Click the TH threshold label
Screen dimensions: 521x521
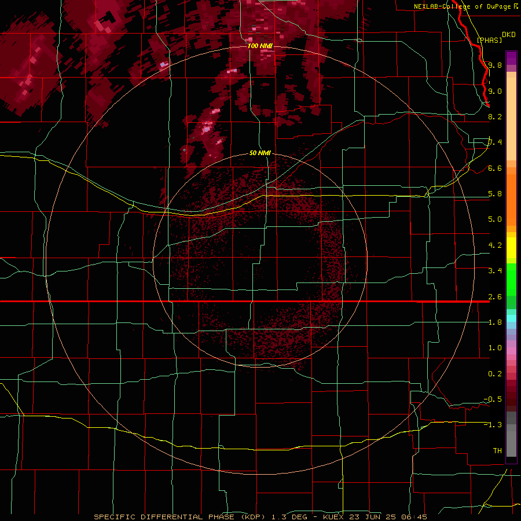click(497, 451)
